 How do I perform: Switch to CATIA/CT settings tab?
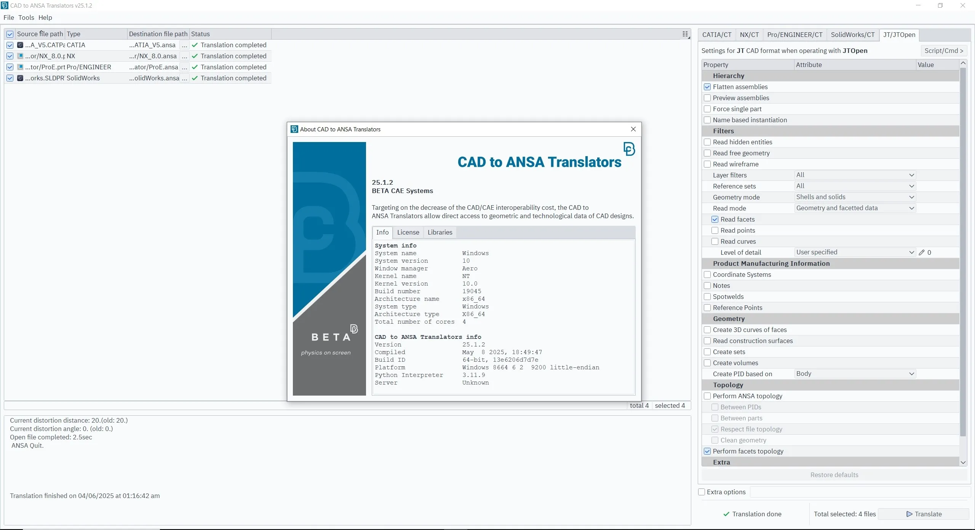[716, 35]
